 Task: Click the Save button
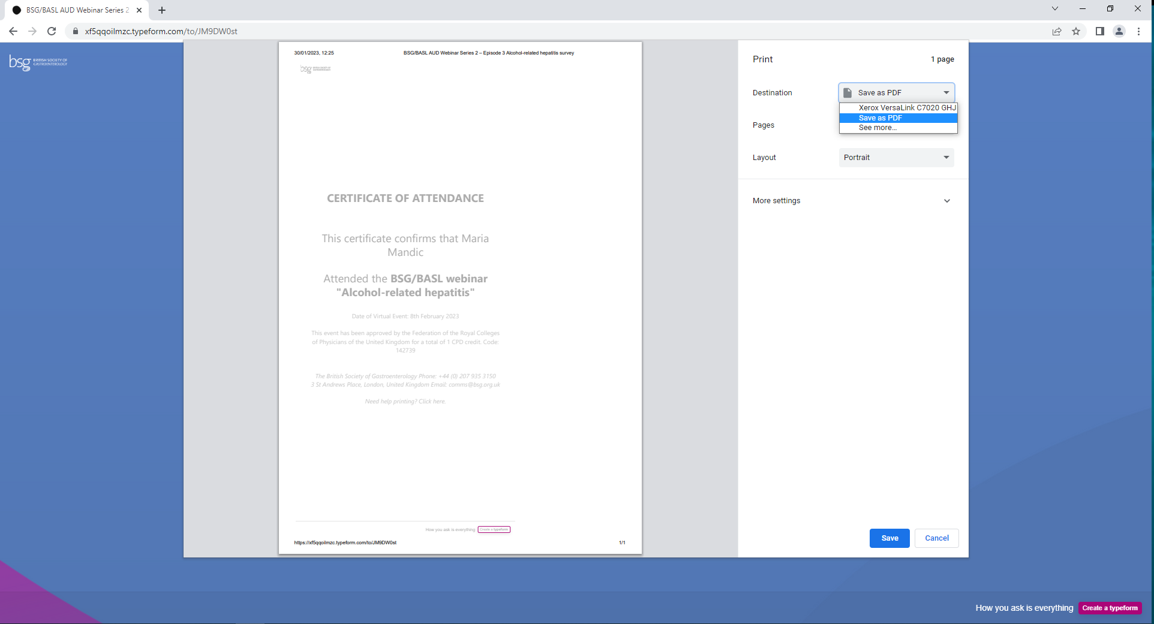point(889,538)
